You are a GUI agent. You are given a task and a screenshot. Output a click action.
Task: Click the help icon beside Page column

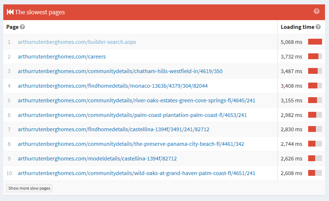click(23, 27)
